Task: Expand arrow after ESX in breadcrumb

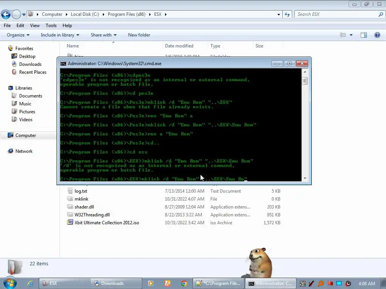Action: [166, 14]
